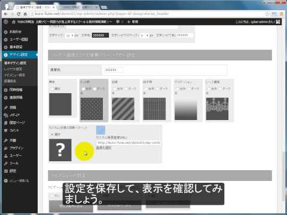The image size is (287, 215).
Task: Select the plain 無地 background radio
Action: point(52,89)
